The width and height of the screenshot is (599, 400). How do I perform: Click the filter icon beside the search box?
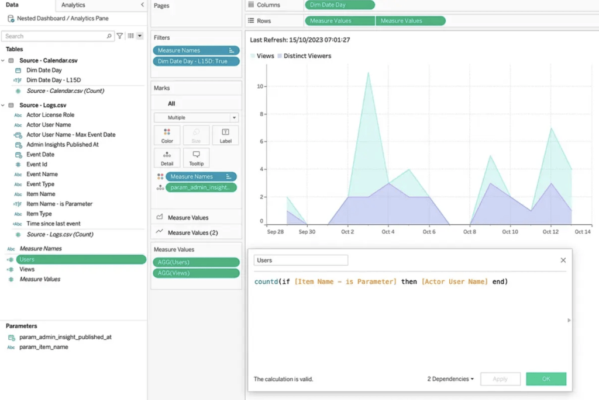(120, 36)
